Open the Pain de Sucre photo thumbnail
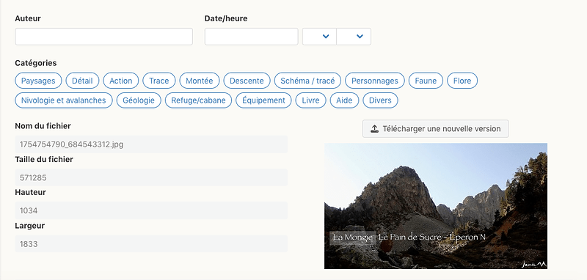The width and height of the screenshot is (587, 280). 436,206
